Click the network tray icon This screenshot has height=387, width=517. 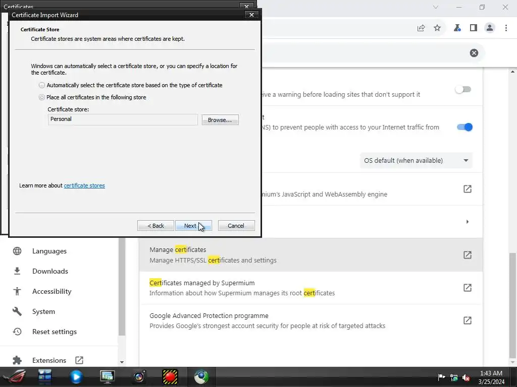click(x=454, y=377)
